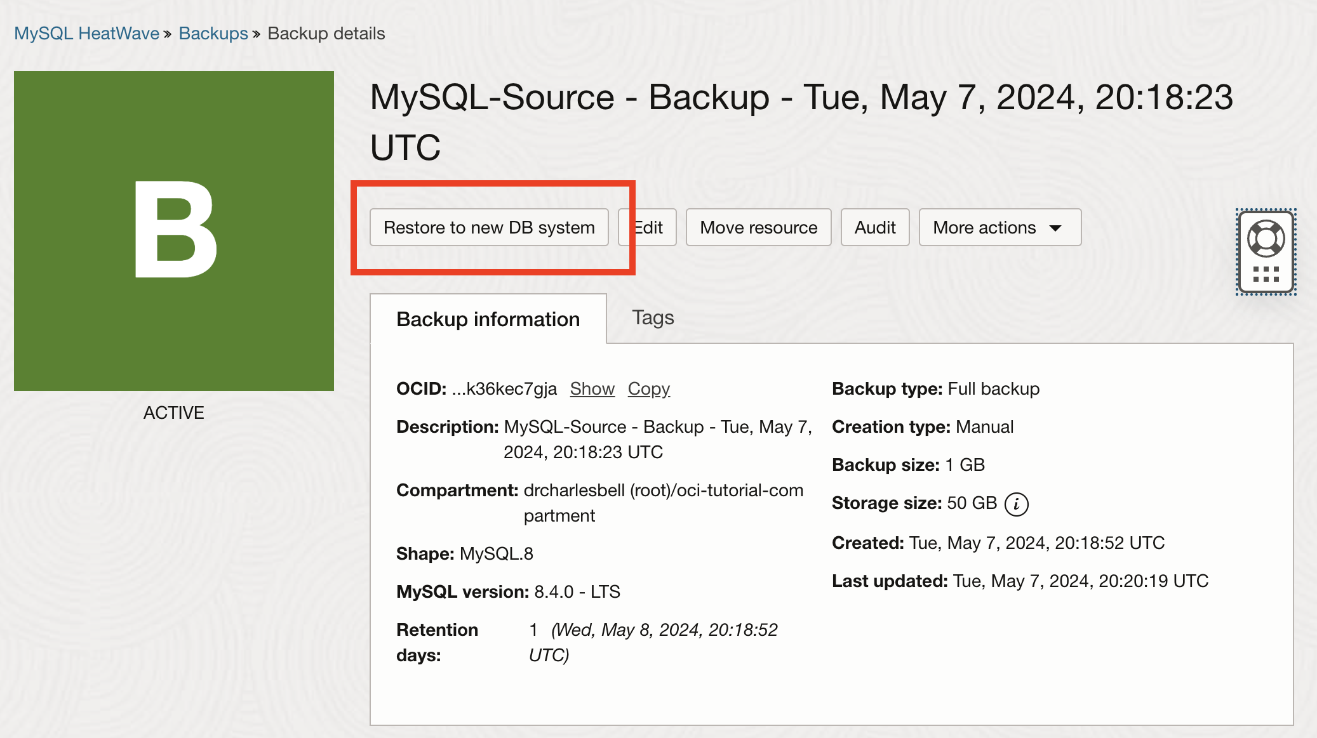
Task: Navigate to MySQL HeatWave via breadcrumb
Action: pos(86,33)
